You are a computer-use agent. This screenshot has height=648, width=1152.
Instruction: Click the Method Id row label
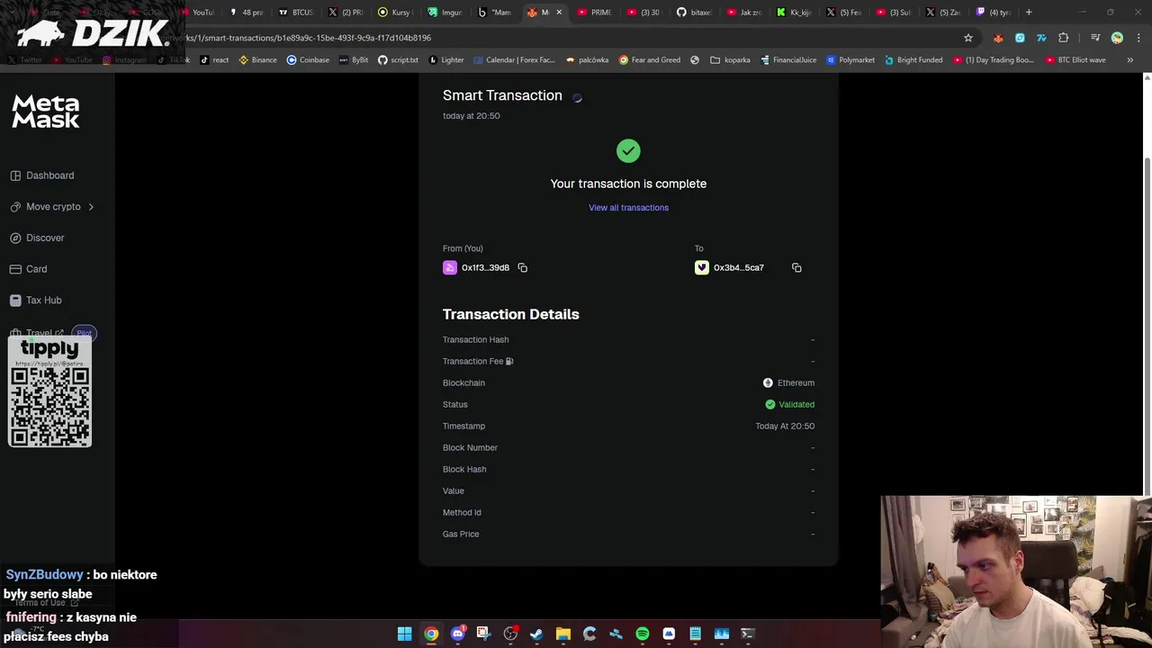(x=462, y=512)
